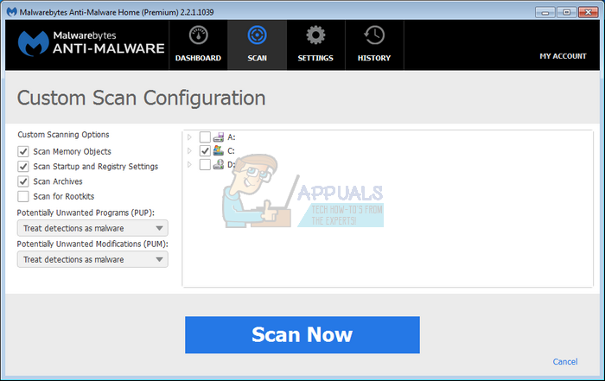The height and width of the screenshot is (381, 605).
Task: Click the D: disc drive icon
Action: click(219, 165)
